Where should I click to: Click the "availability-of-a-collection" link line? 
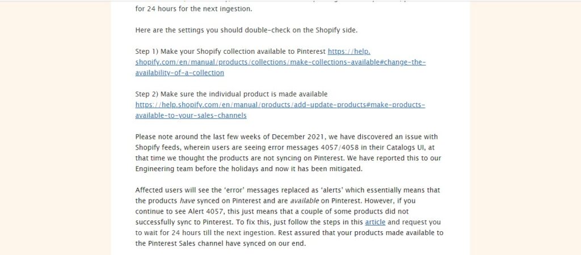[180, 73]
